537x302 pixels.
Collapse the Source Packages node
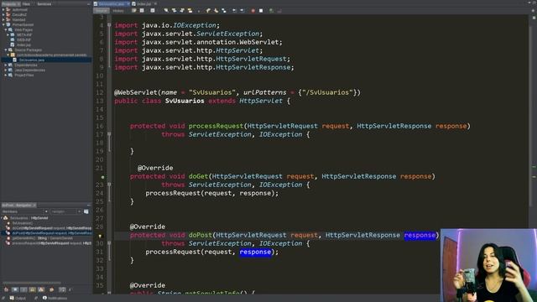click(x=6, y=49)
